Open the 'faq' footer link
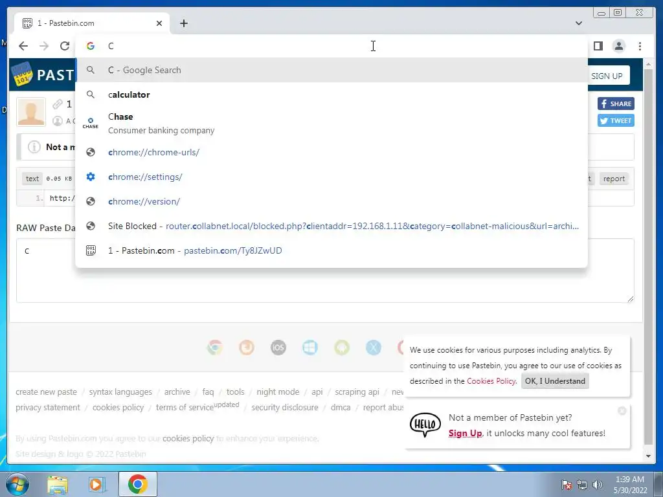663x497 pixels. [208, 392]
